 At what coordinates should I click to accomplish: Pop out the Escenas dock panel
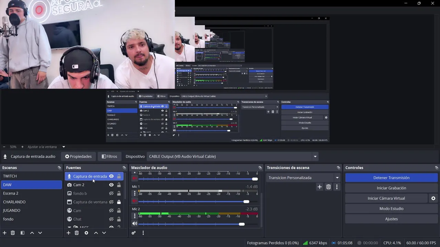pos(59,168)
